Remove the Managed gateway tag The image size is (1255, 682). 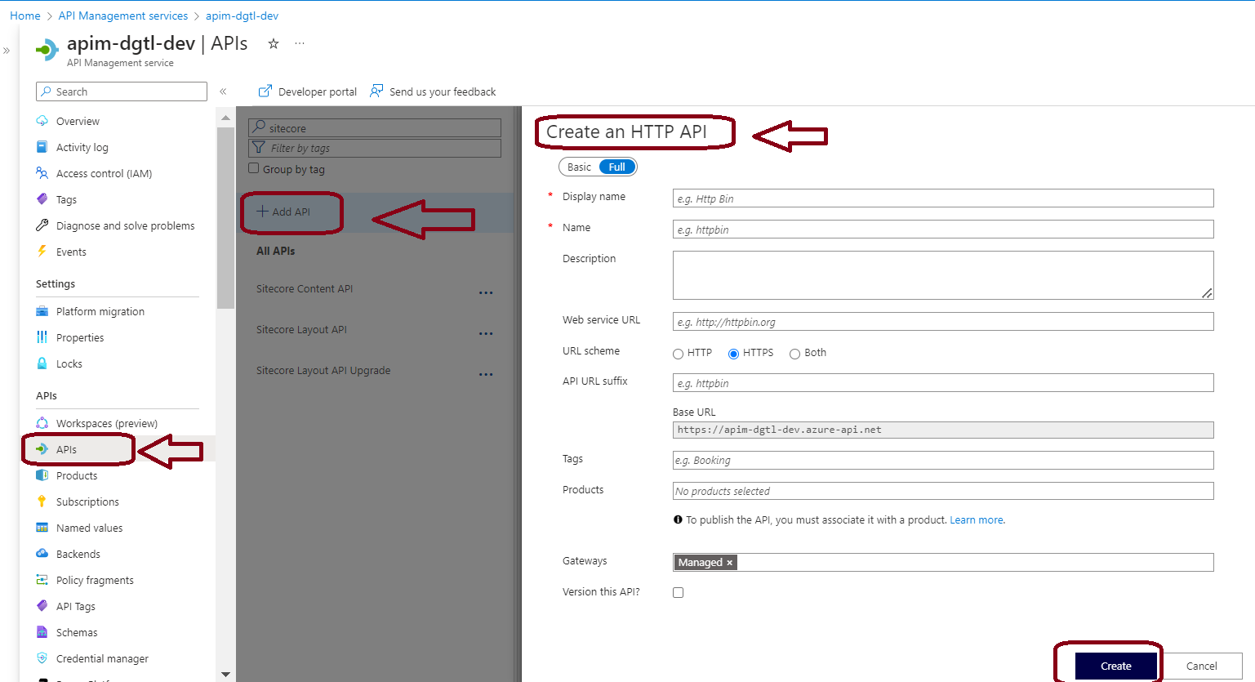click(x=729, y=563)
